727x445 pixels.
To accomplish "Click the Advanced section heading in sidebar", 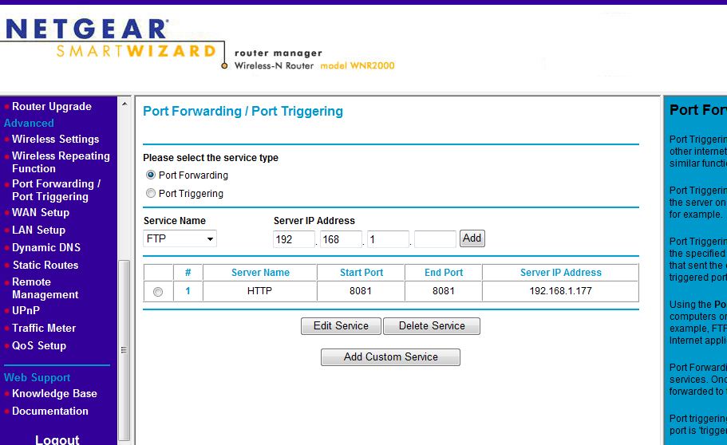I will [29, 123].
